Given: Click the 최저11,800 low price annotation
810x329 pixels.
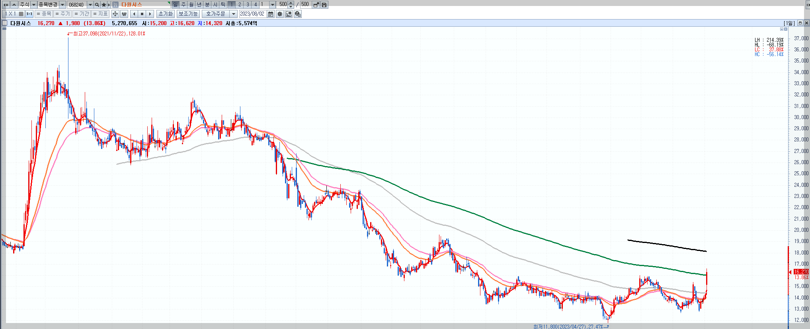Looking at the screenshot, I should click(568, 327).
